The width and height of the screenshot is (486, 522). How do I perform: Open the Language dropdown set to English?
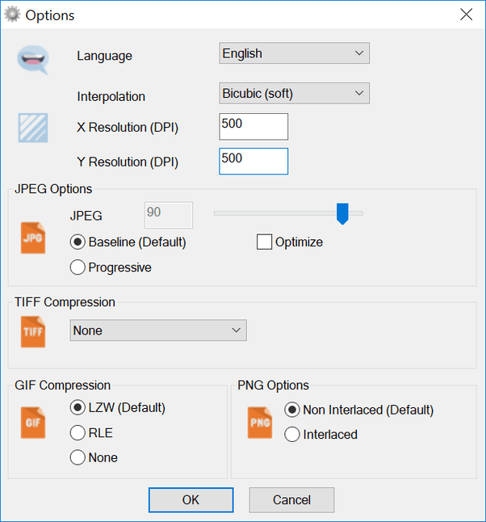[x=294, y=53]
